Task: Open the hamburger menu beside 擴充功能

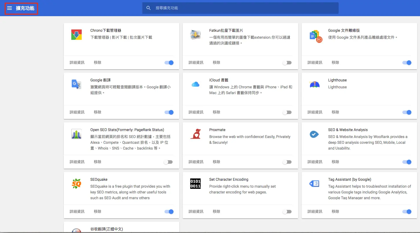Action: click(10, 8)
